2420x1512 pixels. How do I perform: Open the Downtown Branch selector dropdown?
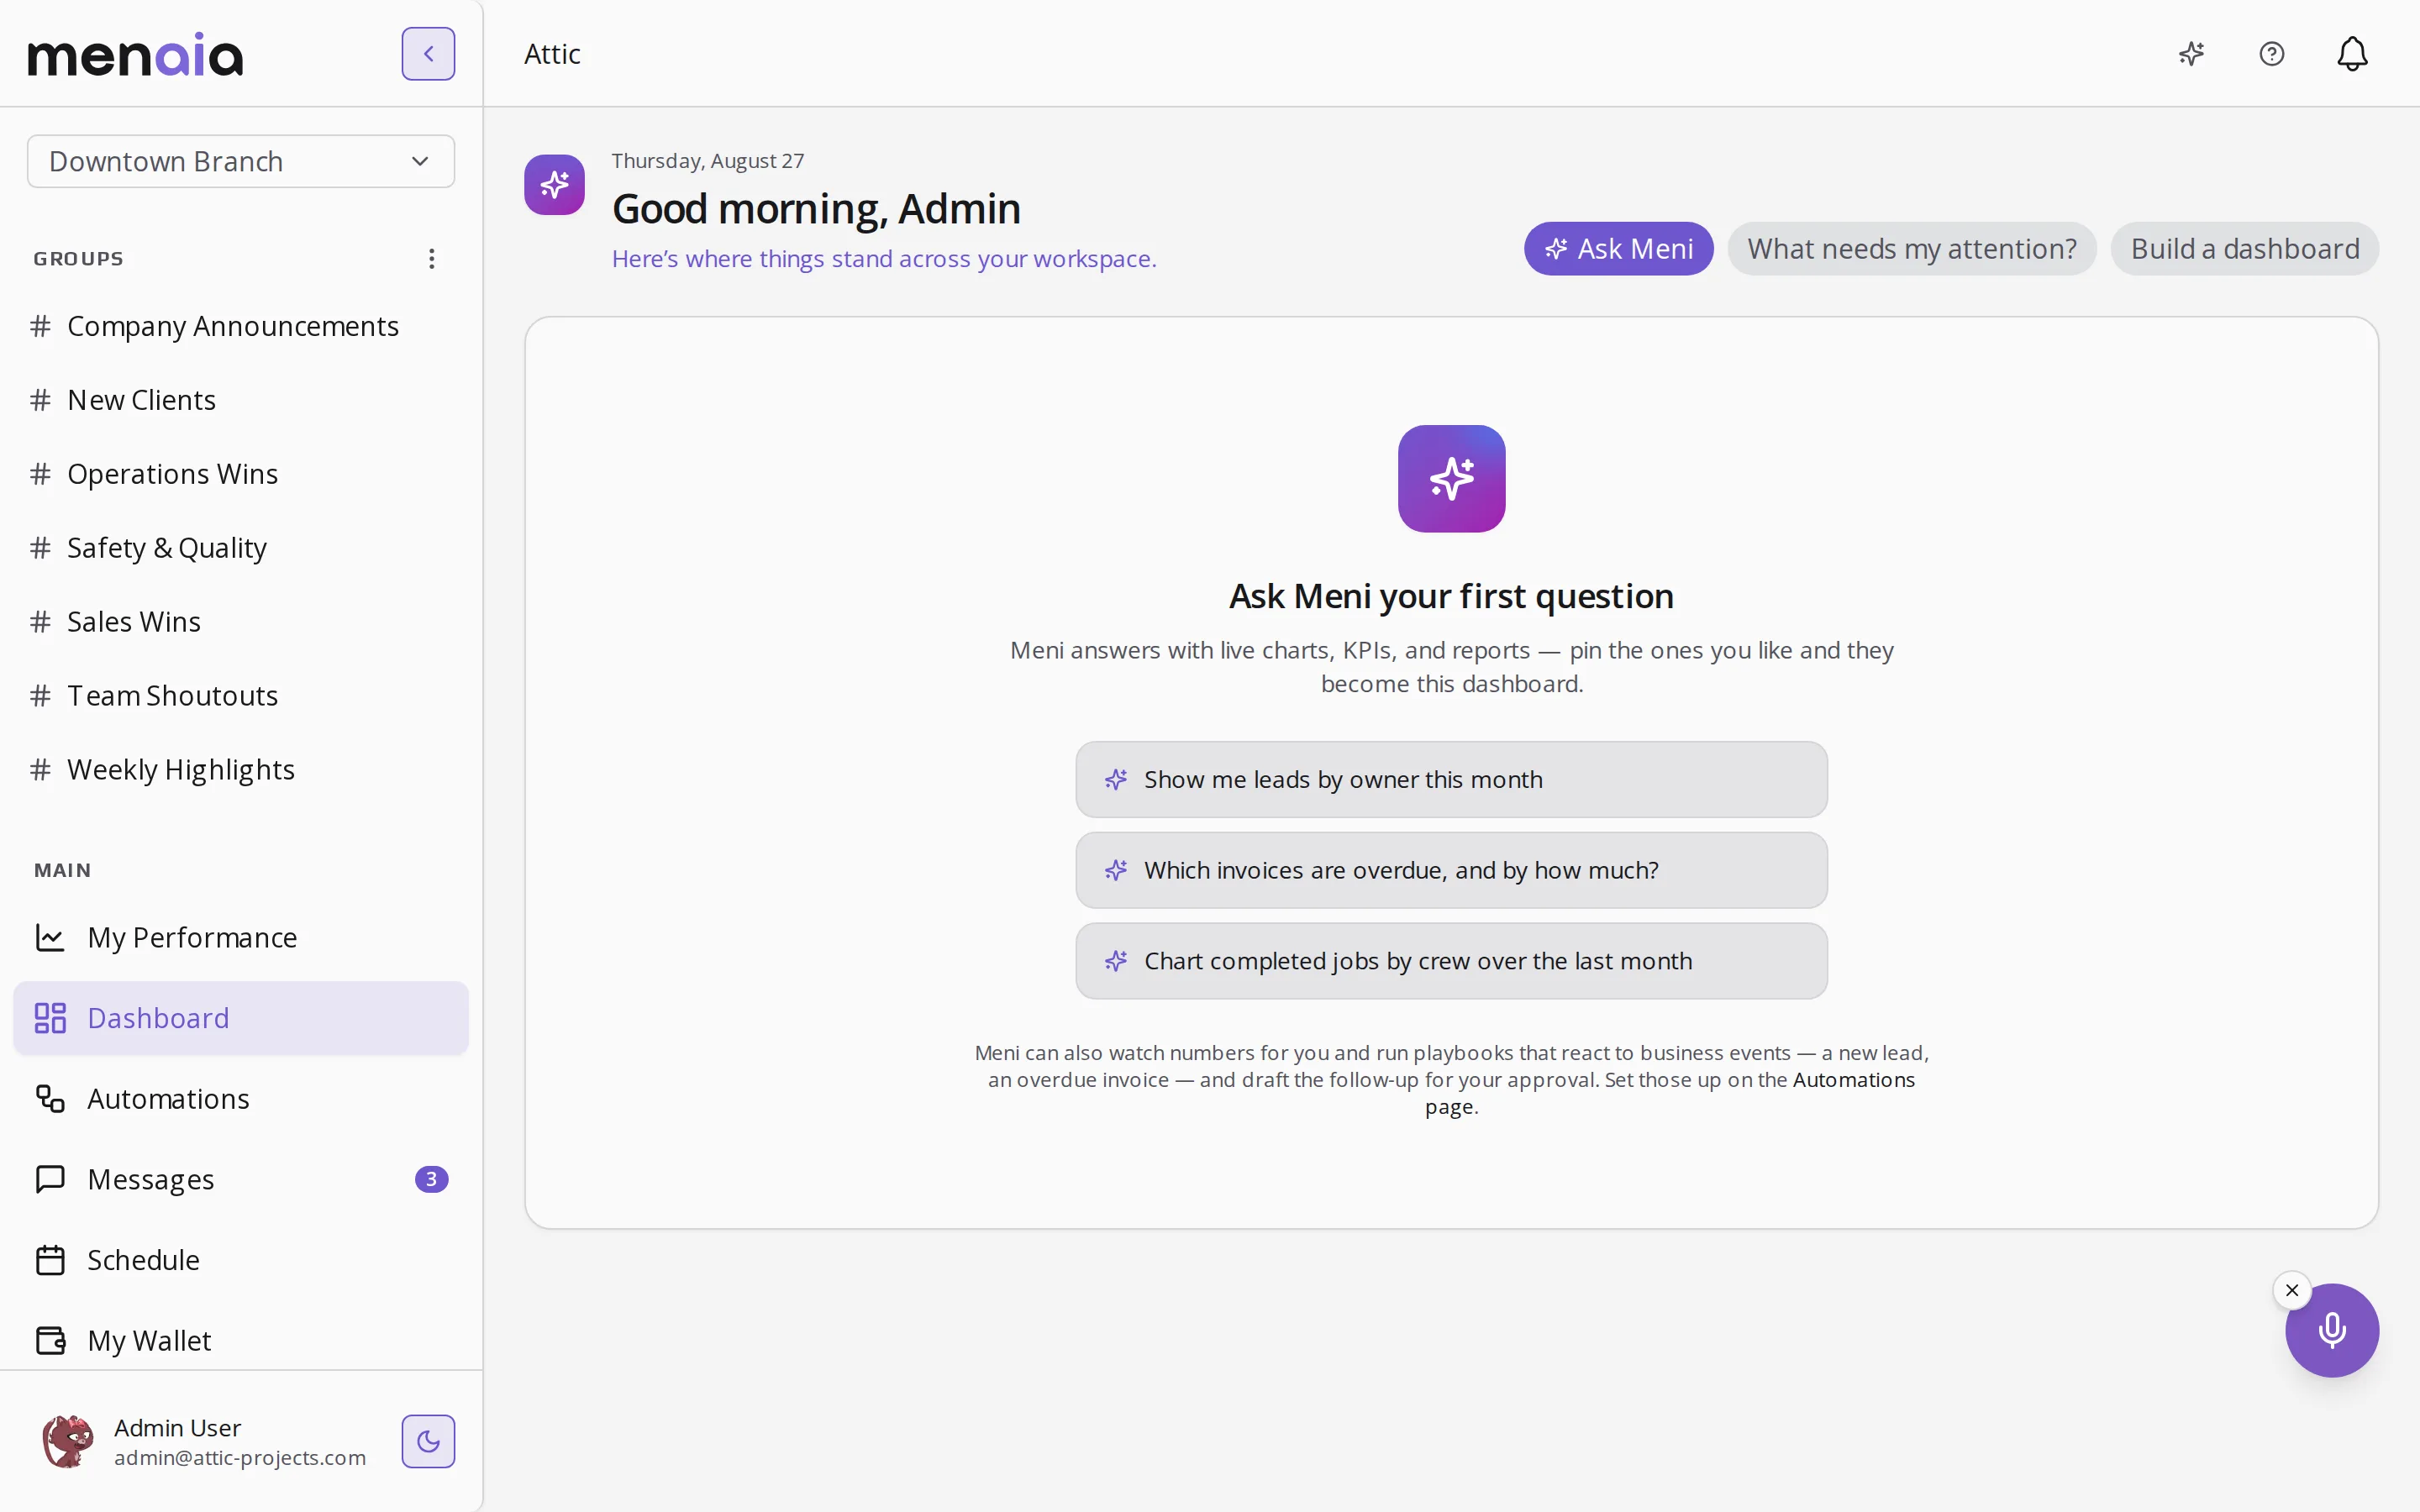tap(241, 161)
